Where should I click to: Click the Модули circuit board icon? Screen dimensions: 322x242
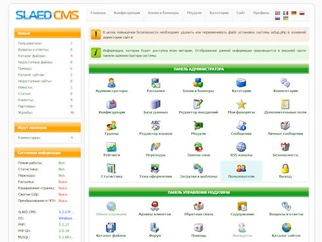coord(198,126)
